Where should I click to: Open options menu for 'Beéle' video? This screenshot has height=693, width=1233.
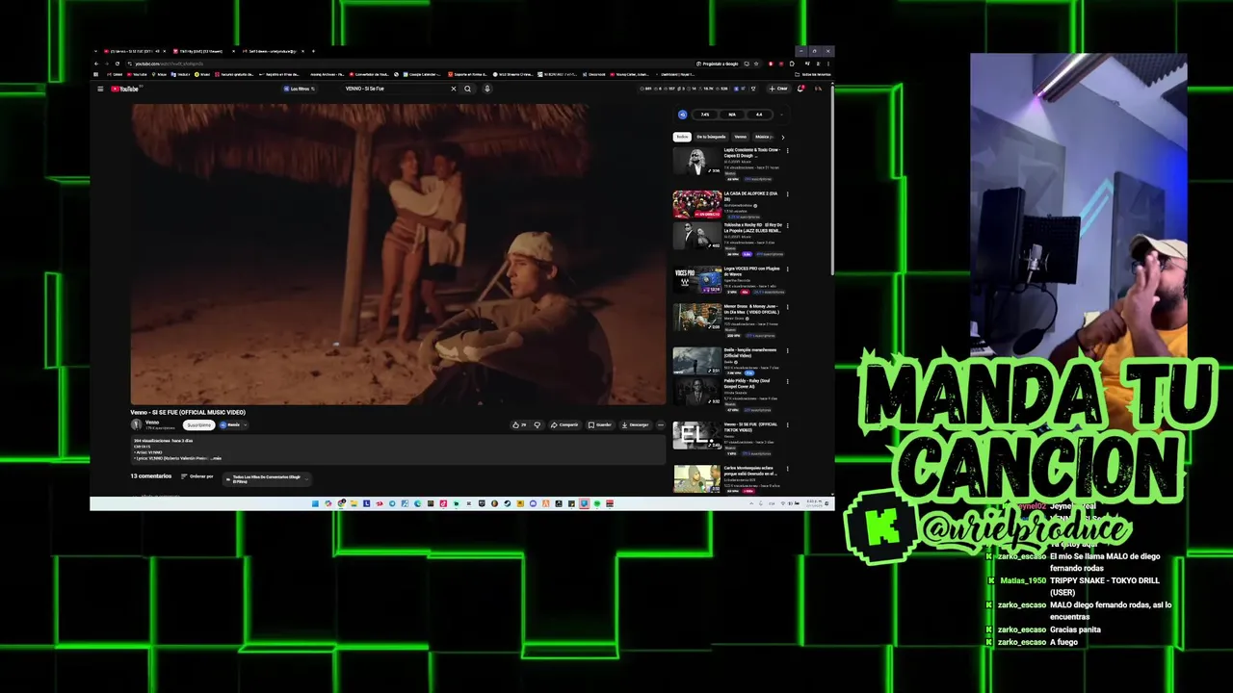tap(787, 350)
